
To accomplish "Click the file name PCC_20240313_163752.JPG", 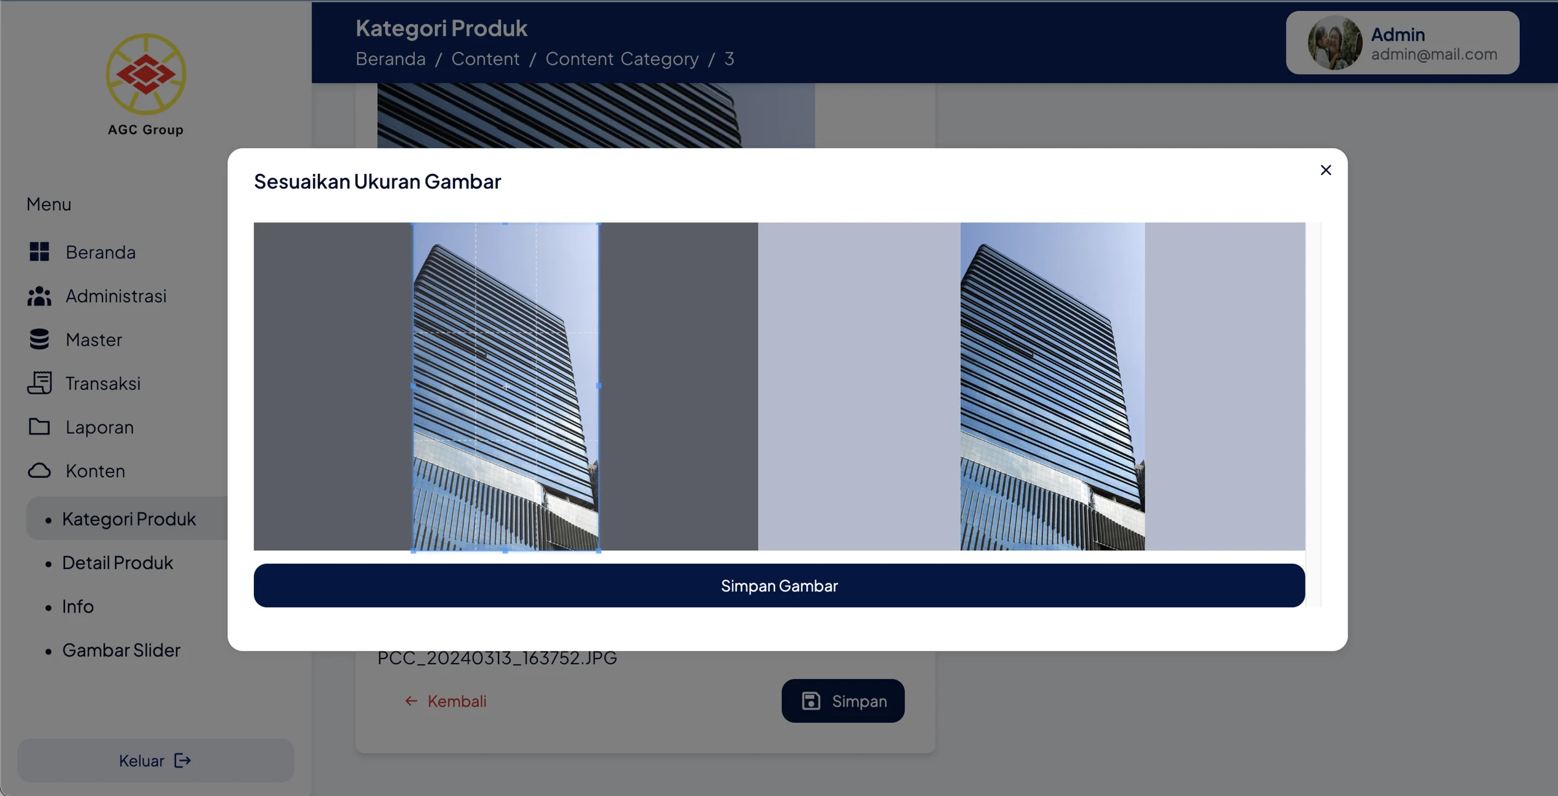I will pos(497,657).
